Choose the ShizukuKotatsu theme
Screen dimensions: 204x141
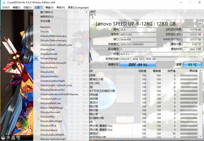pos(61,76)
